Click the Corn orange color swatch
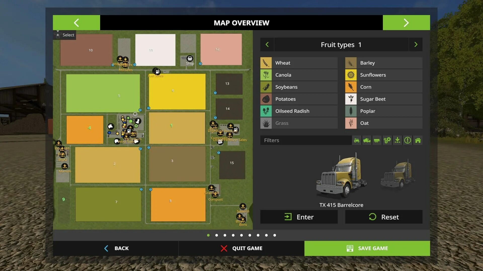The height and width of the screenshot is (271, 483). coord(351,87)
